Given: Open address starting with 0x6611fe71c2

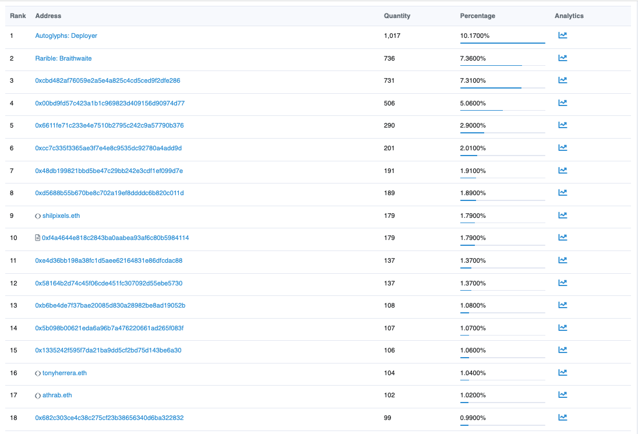Looking at the screenshot, I should 110,125.
